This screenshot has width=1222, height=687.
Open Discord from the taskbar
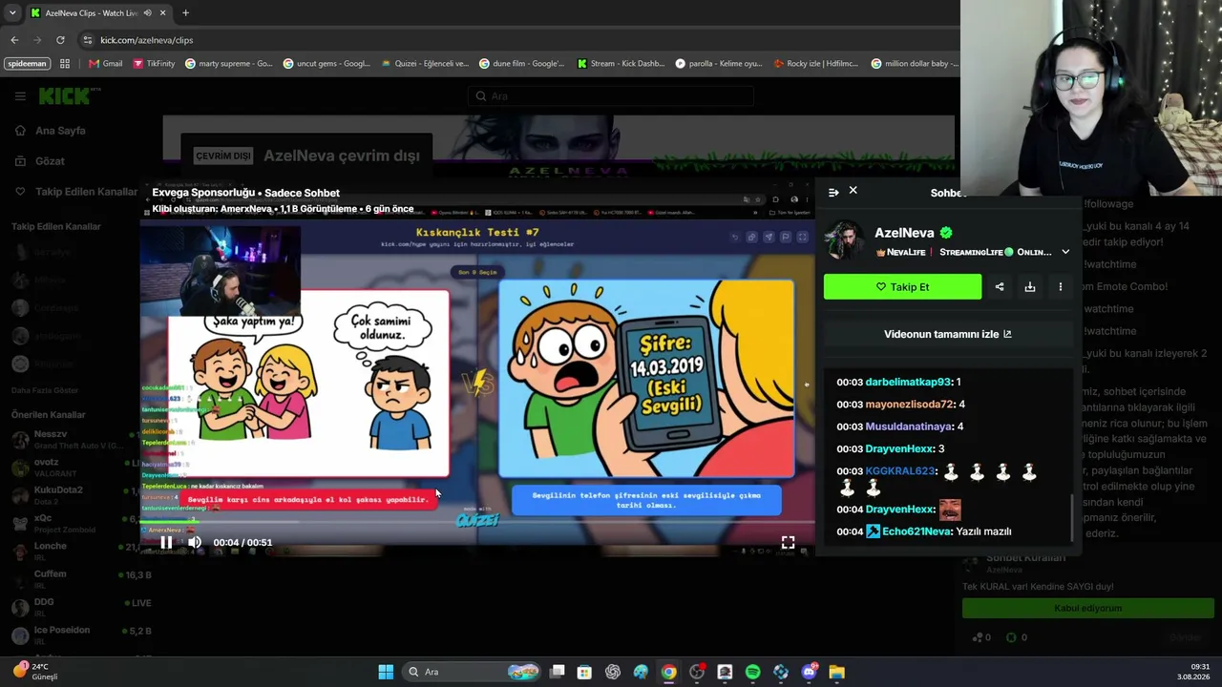[x=810, y=672]
